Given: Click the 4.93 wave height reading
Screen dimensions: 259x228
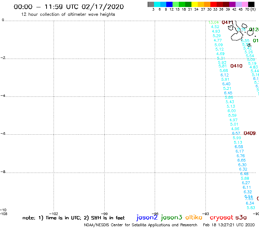Looking at the screenshot, I should click(x=216, y=31).
